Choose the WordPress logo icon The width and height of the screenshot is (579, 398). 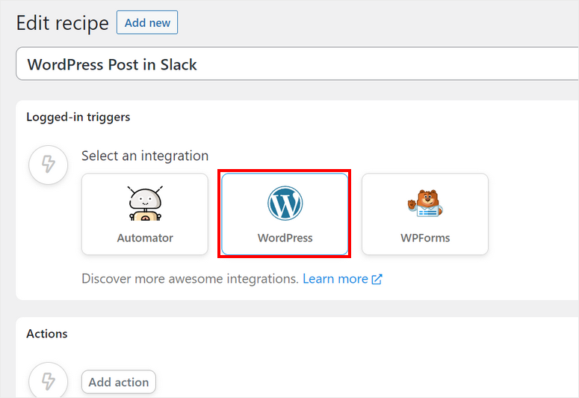pos(285,203)
